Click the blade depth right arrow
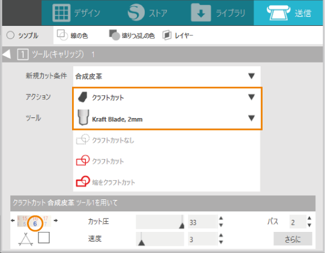 (x=55, y=220)
